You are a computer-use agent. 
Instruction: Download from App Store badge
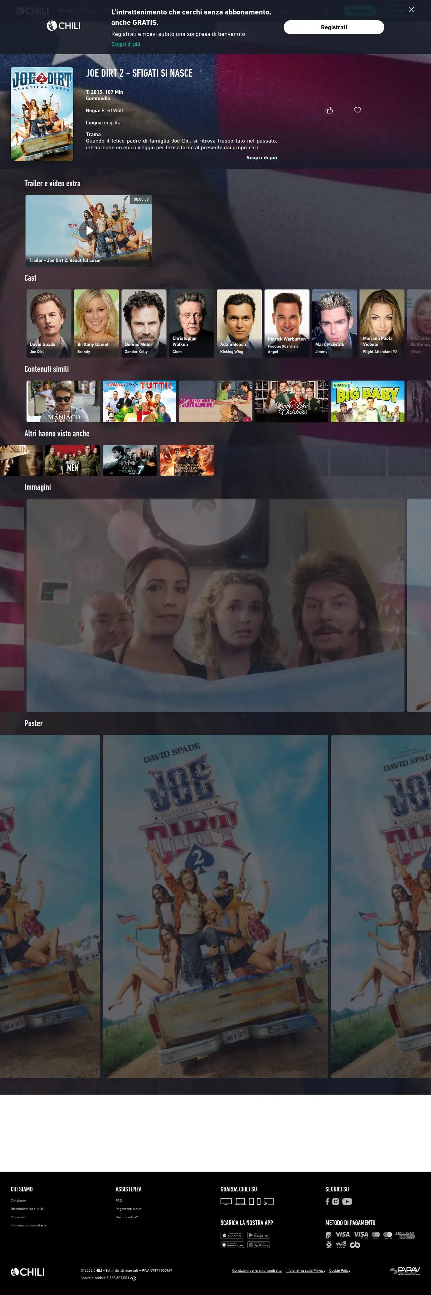[x=232, y=1235]
